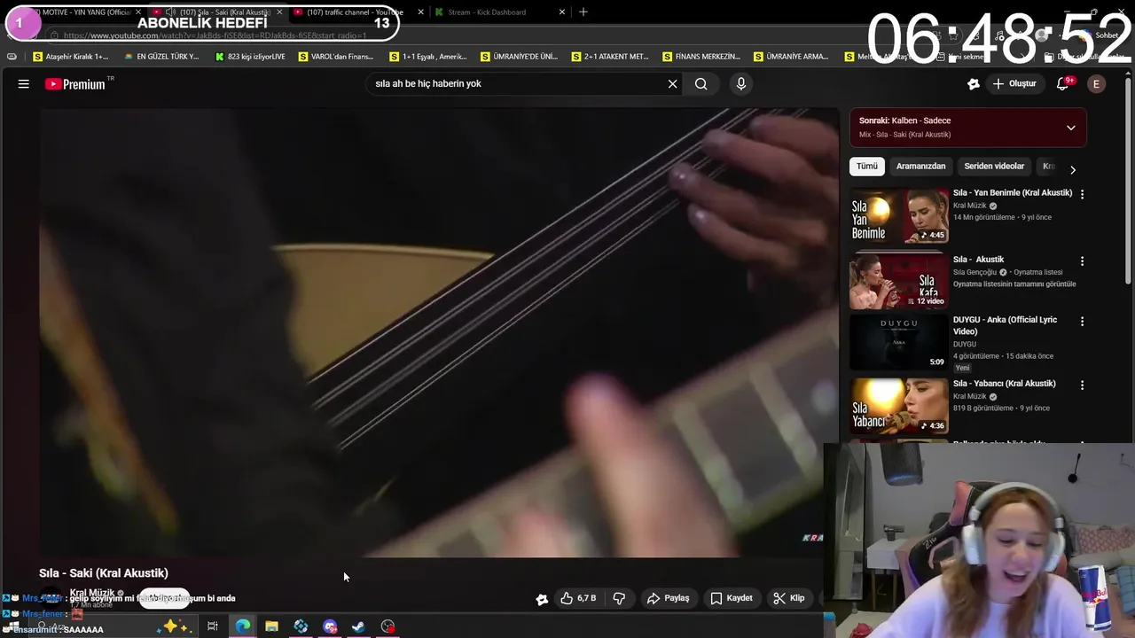The height and width of the screenshot is (638, 1135).
Task: Select the 'Seriden videolar' filter chip
Action: click(x=994, y=166)
